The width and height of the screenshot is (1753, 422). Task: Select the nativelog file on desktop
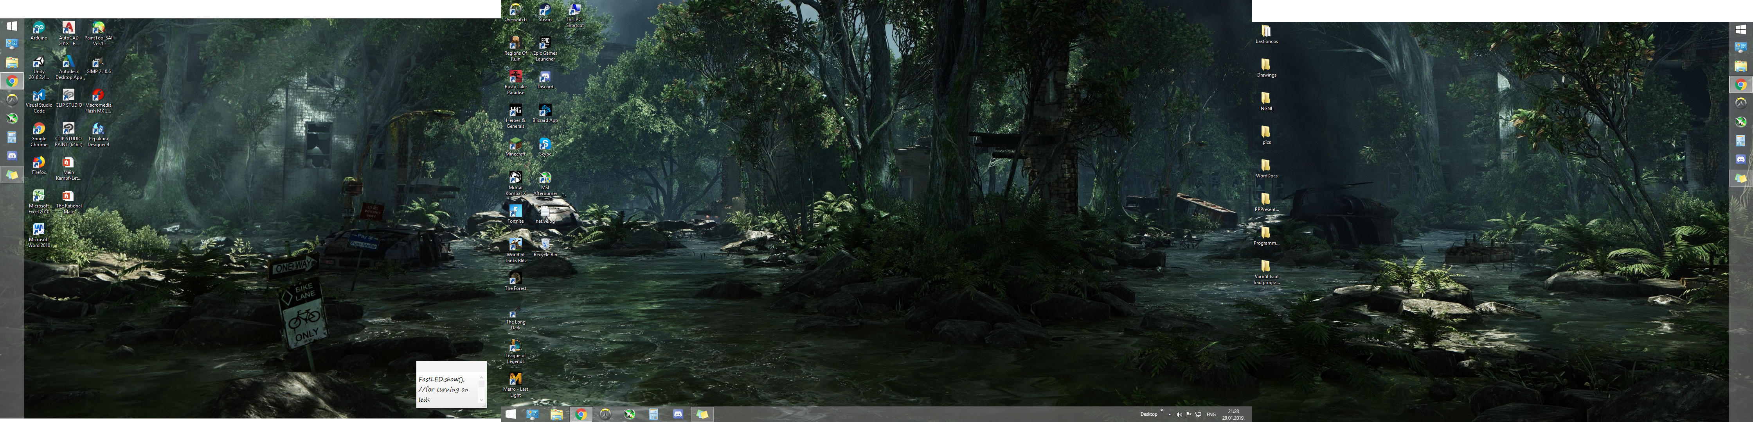point(545,214)
